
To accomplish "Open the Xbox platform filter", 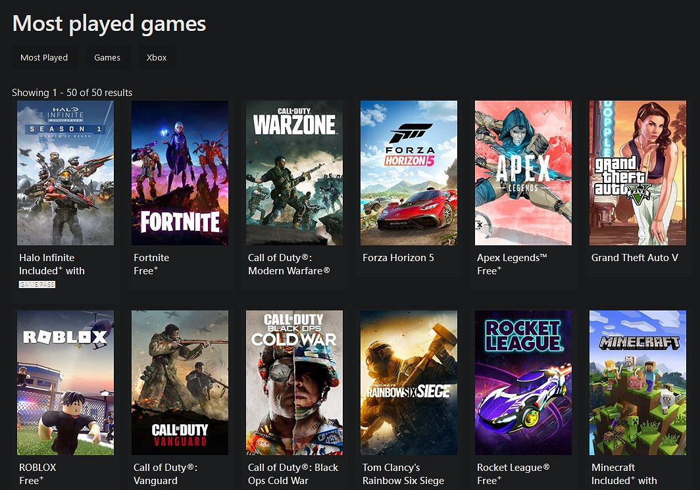I will [x=157, y=57].
